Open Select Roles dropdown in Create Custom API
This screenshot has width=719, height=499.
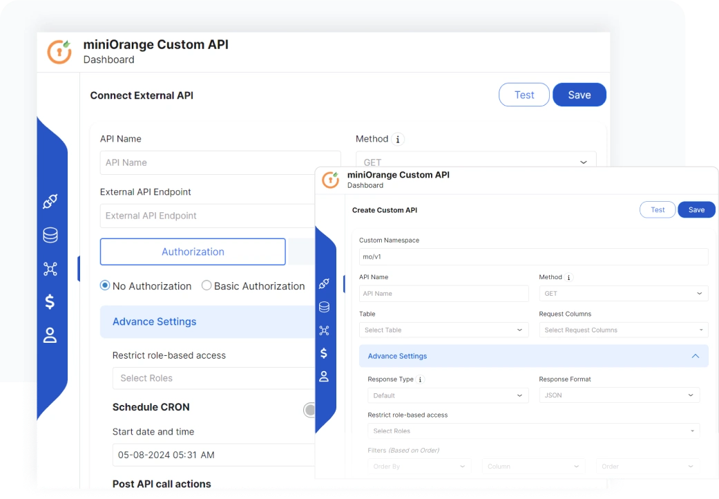(534, 431)
